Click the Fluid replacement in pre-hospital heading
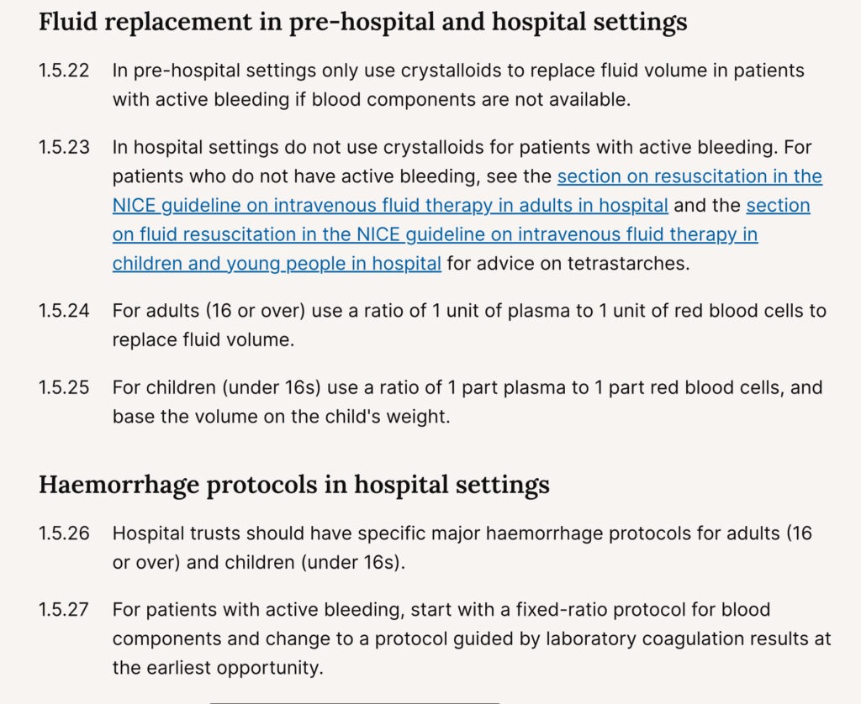This screenshot has height=704, width=861. (363, 23)
